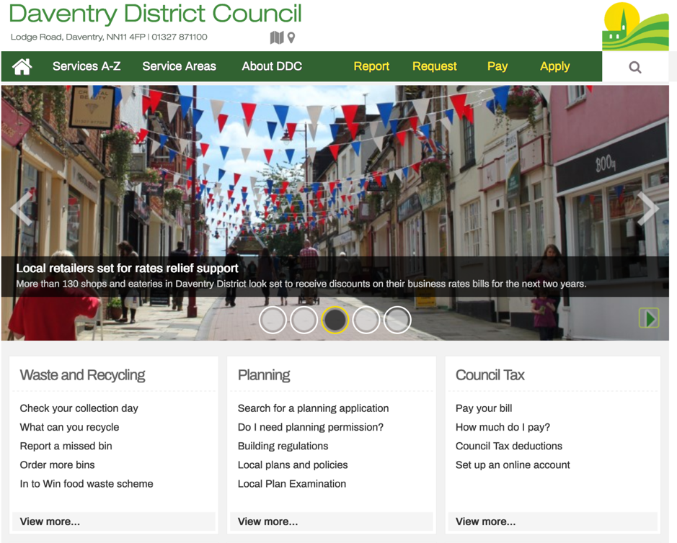This screenshot has height=543, width=677.
Task: Open Order more bins link
Action: (x=58, y=465)
